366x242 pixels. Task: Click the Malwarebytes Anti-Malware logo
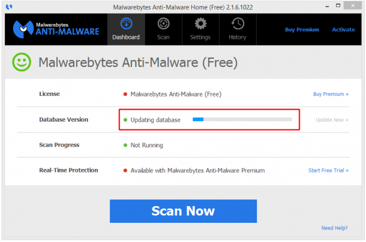[56, 29]
